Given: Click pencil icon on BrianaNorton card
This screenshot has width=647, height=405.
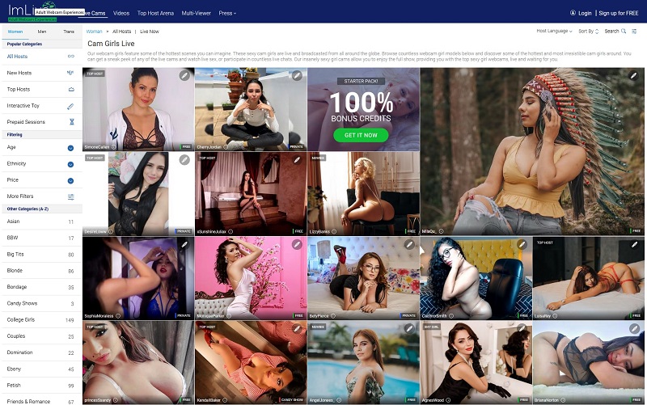Looking at the screenshot, I should 634,329.
